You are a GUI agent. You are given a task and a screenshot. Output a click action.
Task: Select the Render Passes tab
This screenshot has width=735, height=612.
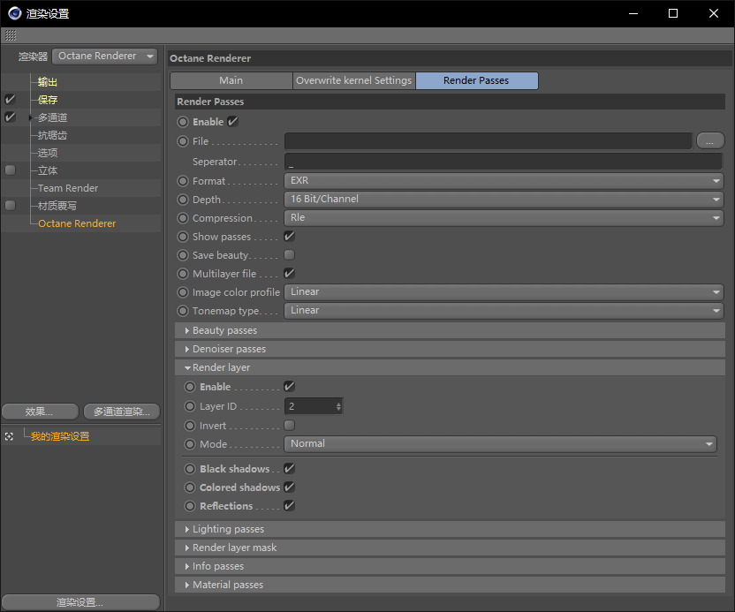[x=477, y=80]
